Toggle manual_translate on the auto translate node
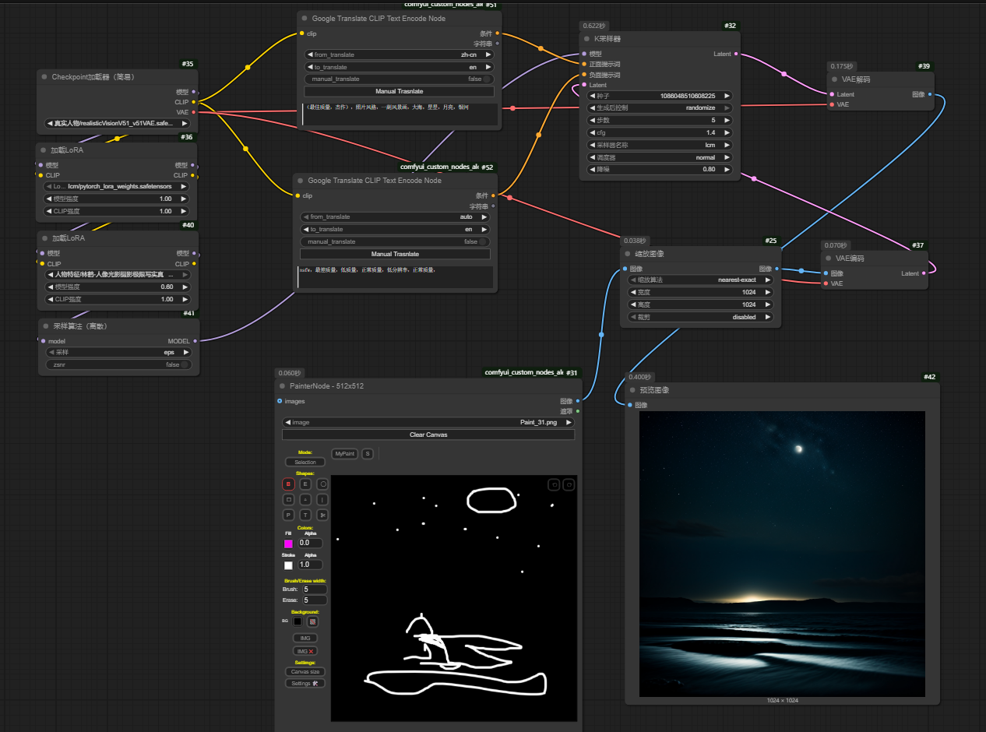Image resolution: width=986 pixels, height=732 pixels. click(483, 241)
